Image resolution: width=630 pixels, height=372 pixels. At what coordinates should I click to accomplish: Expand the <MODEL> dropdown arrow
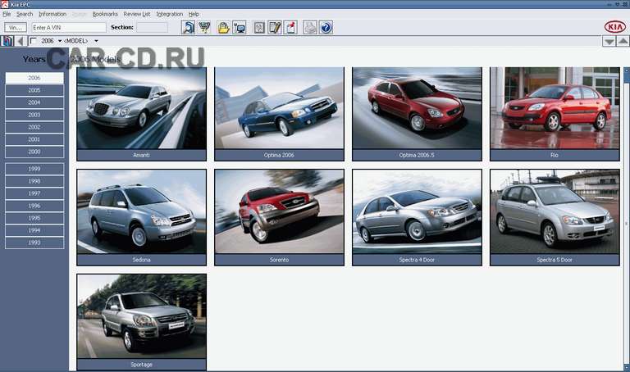click(96, 41)
